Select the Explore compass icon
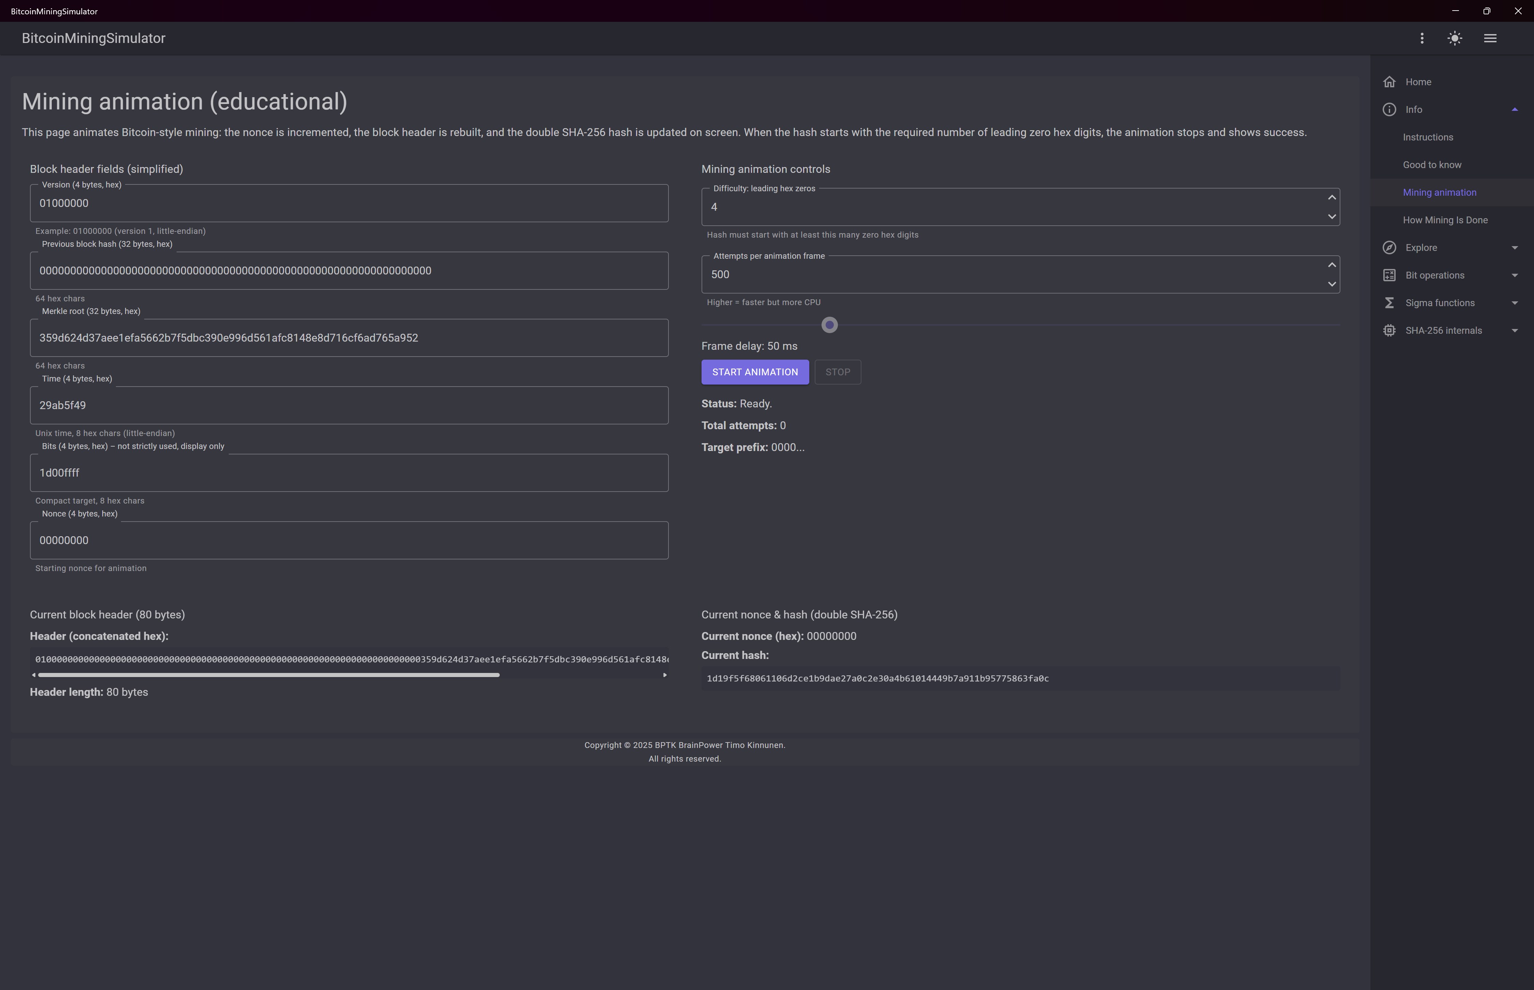Viewport: 1534px width, 990px height. (1389, 247)
